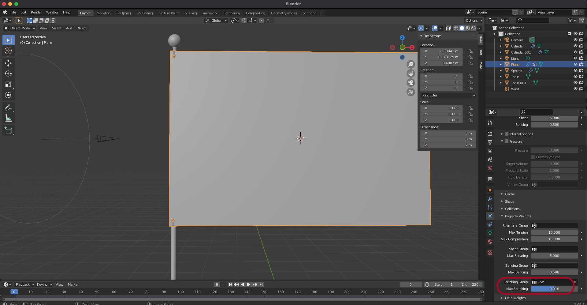
Task: Open the Material properties tab
Action: pos(490,242)
